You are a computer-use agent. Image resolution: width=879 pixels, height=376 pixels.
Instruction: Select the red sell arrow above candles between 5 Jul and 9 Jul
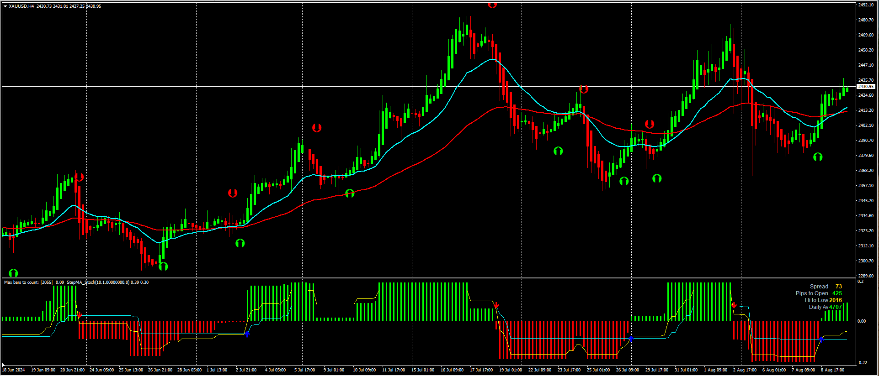(x=317, y=128)
